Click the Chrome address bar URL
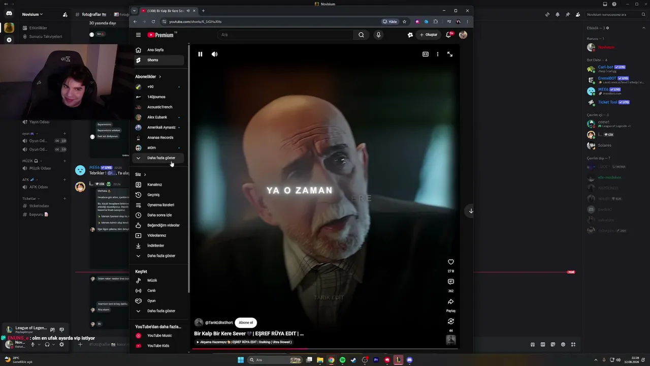This screenshot has height=366, width=650. pos(196,22)
